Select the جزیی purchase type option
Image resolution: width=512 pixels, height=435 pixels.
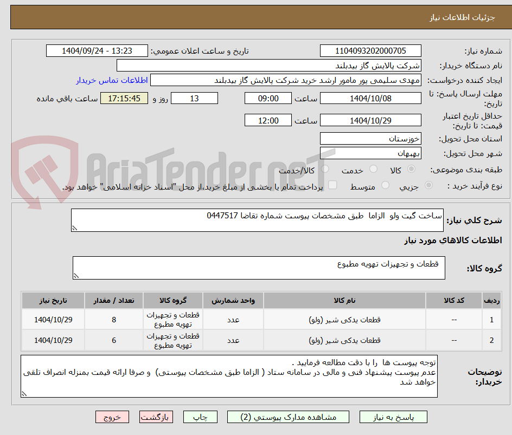pos(427,185)
